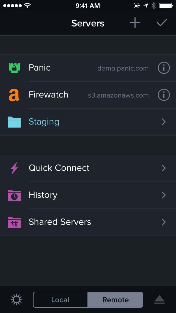Tap the add server plus button
This screenshot has width=176, height=313.
[135, 23]
